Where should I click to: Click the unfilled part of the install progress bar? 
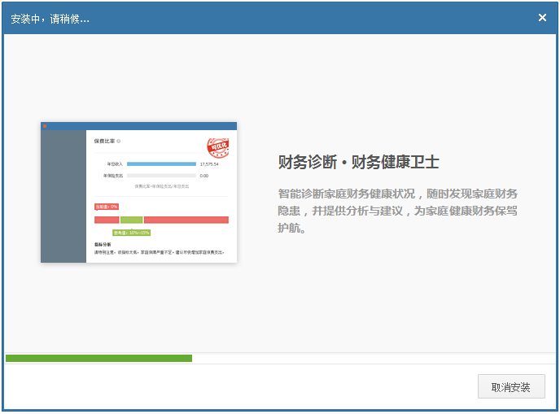[374, 358]
